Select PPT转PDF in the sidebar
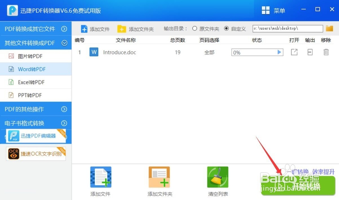This screenshot has width=339, height=200. pyautogui.click(x=36, y=95)
